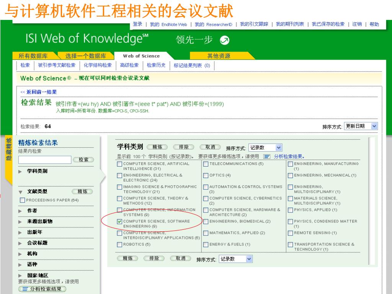Open 我的 ResearcherID link
392x294 pixels.
tap(213, 24)
